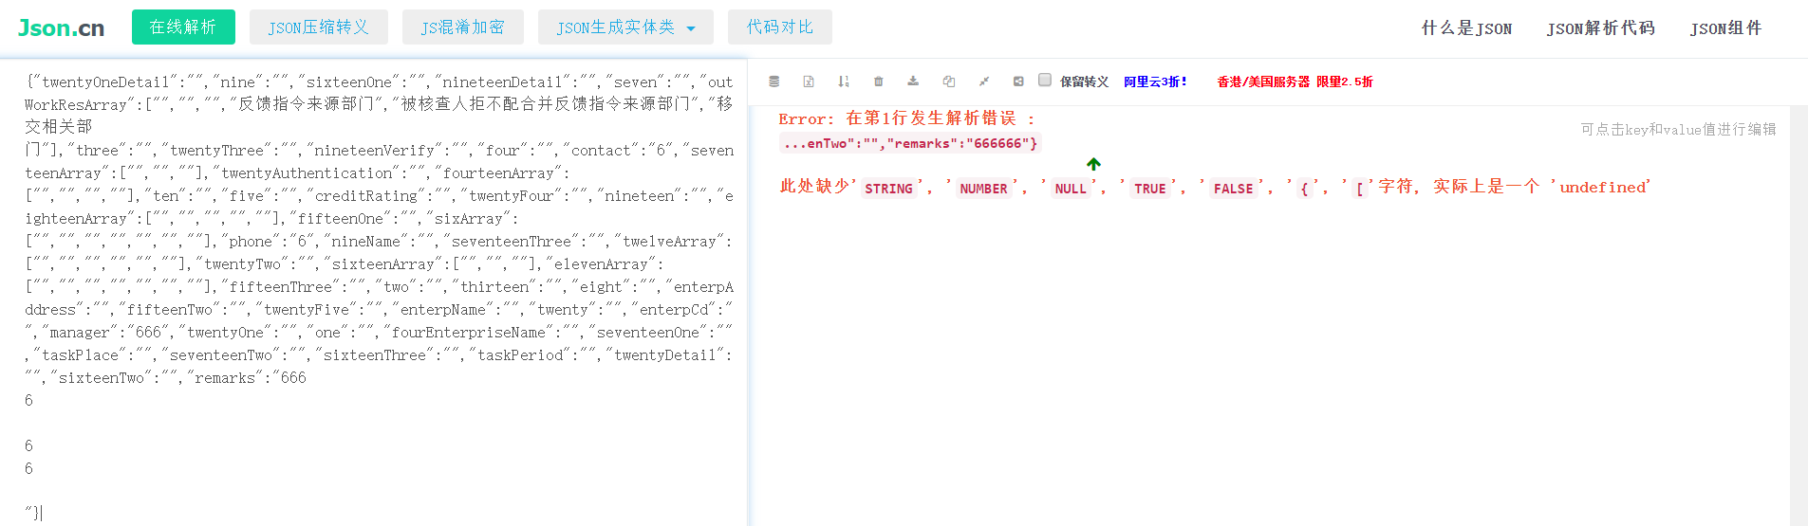1808x526 pixels.
Task: Click the highlighted error snippet ...enTwo
Action: [x=910, y=143]
